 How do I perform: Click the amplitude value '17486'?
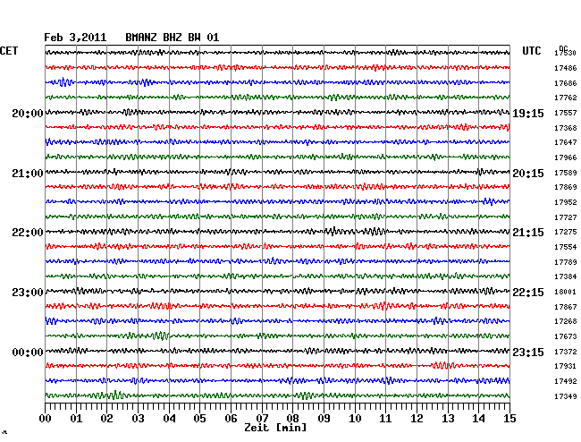[x=566, y=68]
